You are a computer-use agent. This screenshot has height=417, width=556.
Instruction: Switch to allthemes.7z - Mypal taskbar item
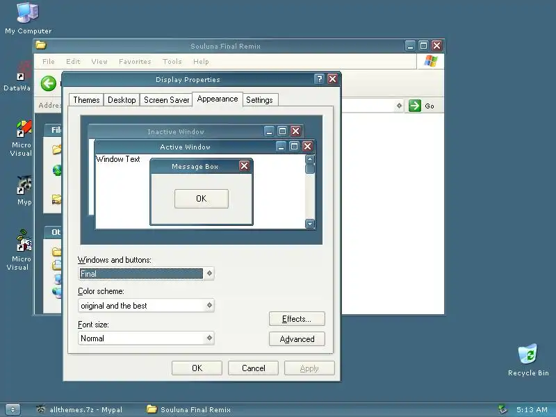[79, 409]
